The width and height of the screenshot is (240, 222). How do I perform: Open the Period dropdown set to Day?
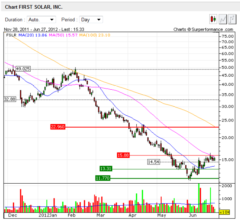point(91,20)
